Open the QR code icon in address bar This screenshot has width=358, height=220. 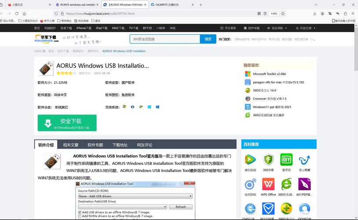259,14
